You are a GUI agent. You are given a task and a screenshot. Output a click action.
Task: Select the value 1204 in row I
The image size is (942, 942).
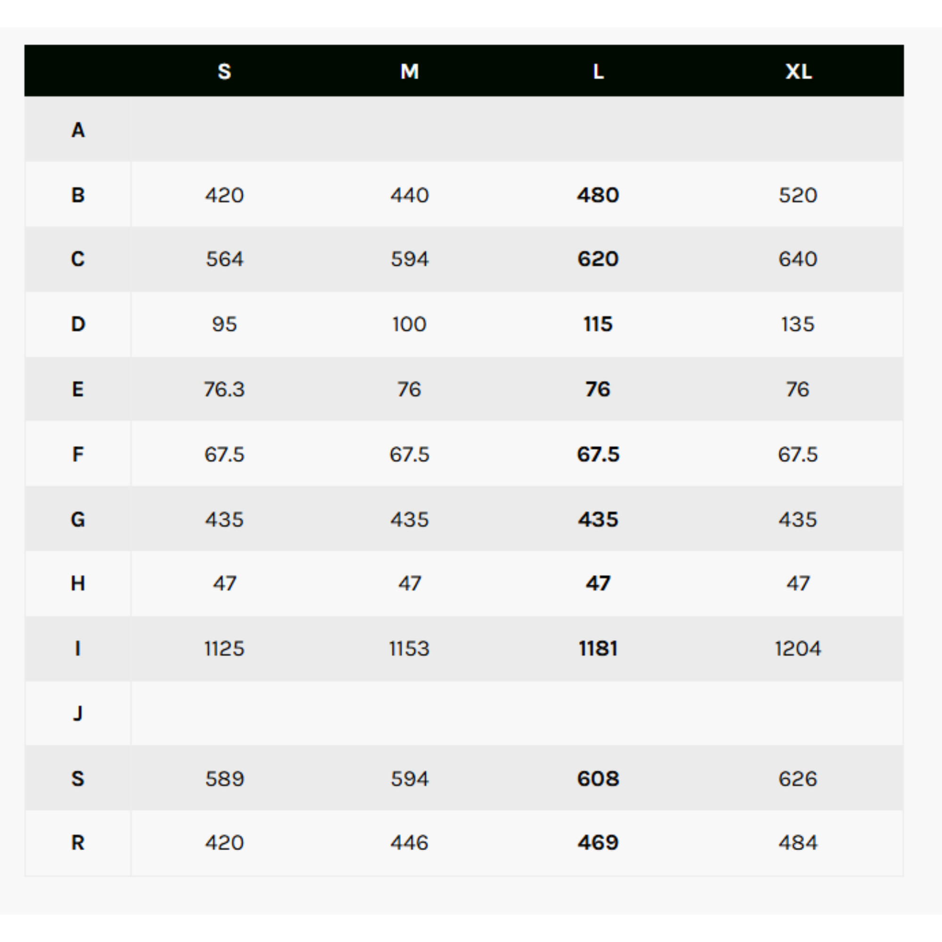(x=798, y=649)
